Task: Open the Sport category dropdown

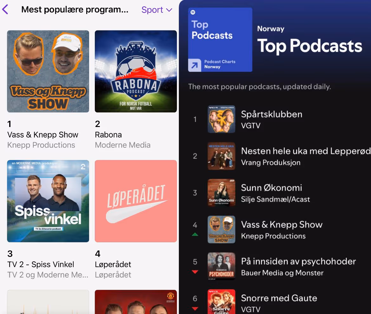Action: pos(157,10)
